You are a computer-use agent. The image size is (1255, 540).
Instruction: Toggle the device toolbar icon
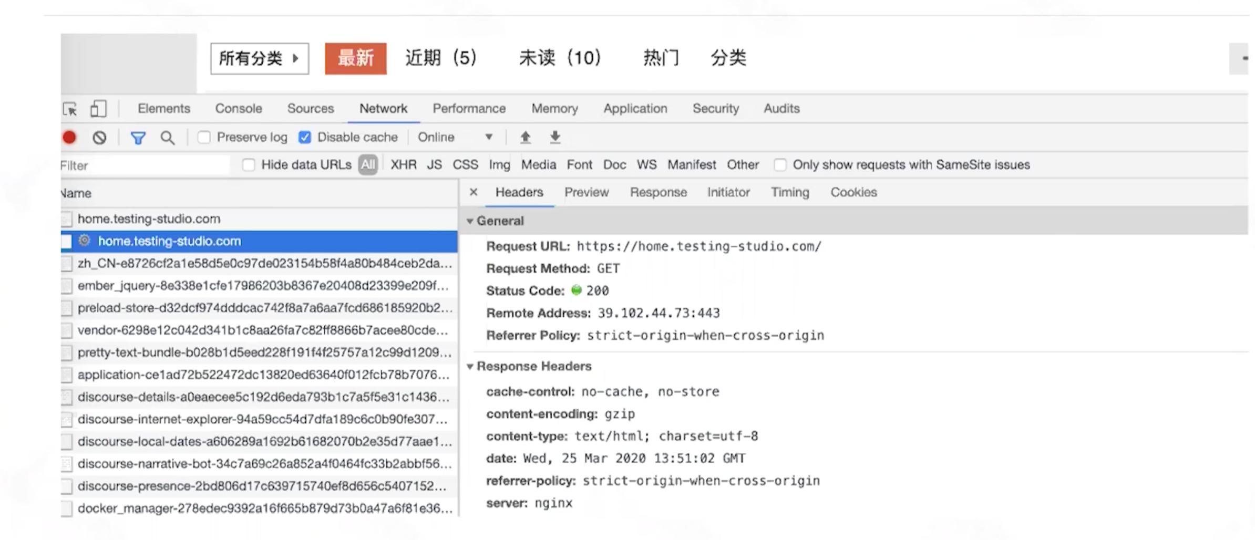[x=98, y=109]
